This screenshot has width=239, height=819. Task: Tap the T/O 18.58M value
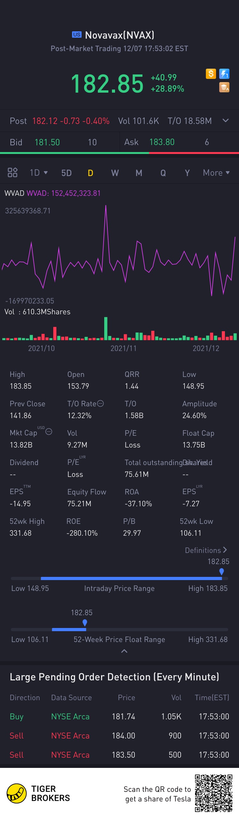[x=190, y=121]
